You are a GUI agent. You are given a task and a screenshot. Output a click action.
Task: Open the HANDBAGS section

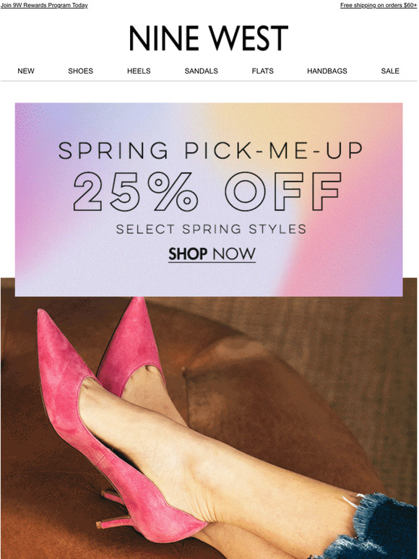coord(327,71)
